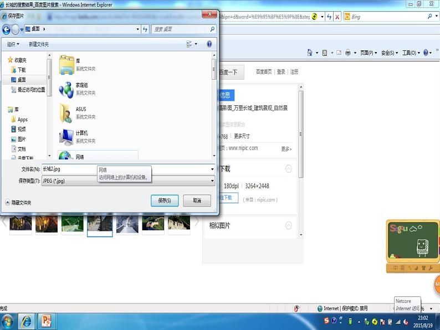Click New Folder (新建文件夹)
The image size is (440, 330).
coord(39,44)
